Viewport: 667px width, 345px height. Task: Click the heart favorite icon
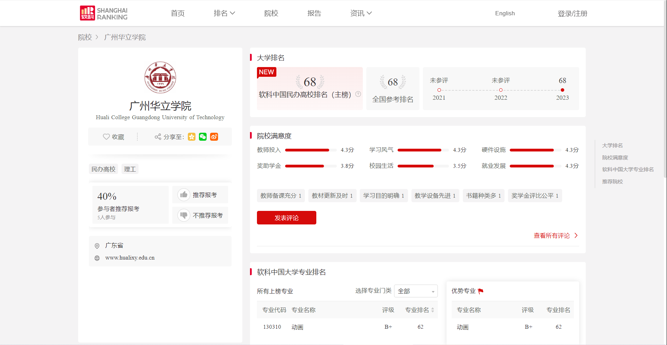tap(106, 137)
